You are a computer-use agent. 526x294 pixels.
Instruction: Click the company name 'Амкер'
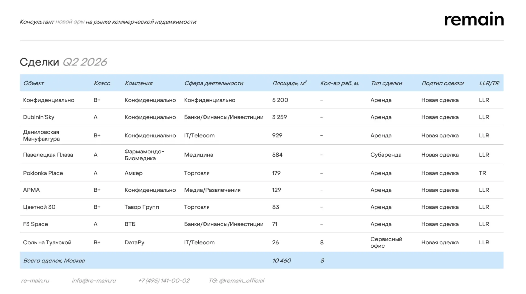(134, 173)
